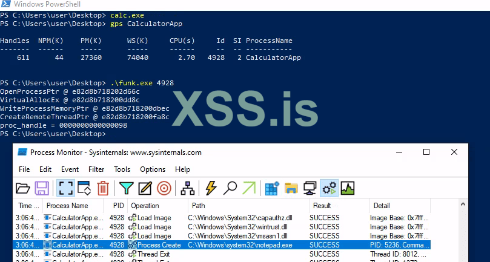Click the Path column header
The image size is (490, 262).
tap(248, 206)
